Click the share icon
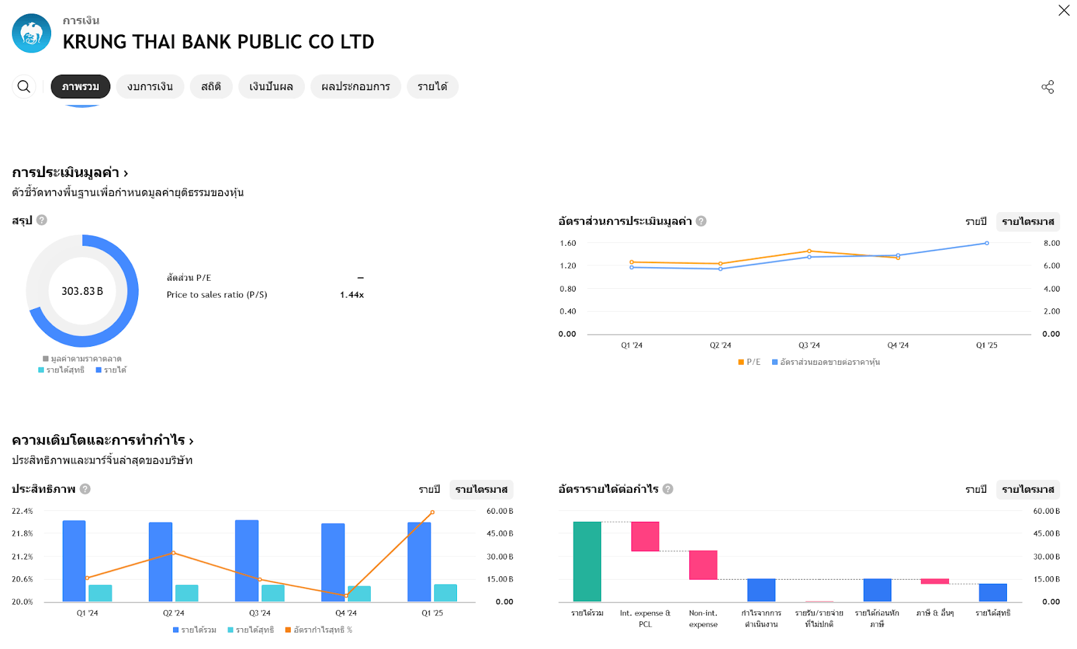Viewport: 1077px width, 649px height. pos(1047,87)
